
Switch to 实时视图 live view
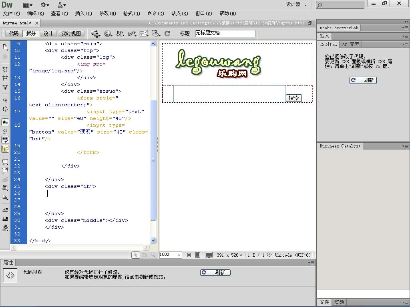tap(71, 34)
